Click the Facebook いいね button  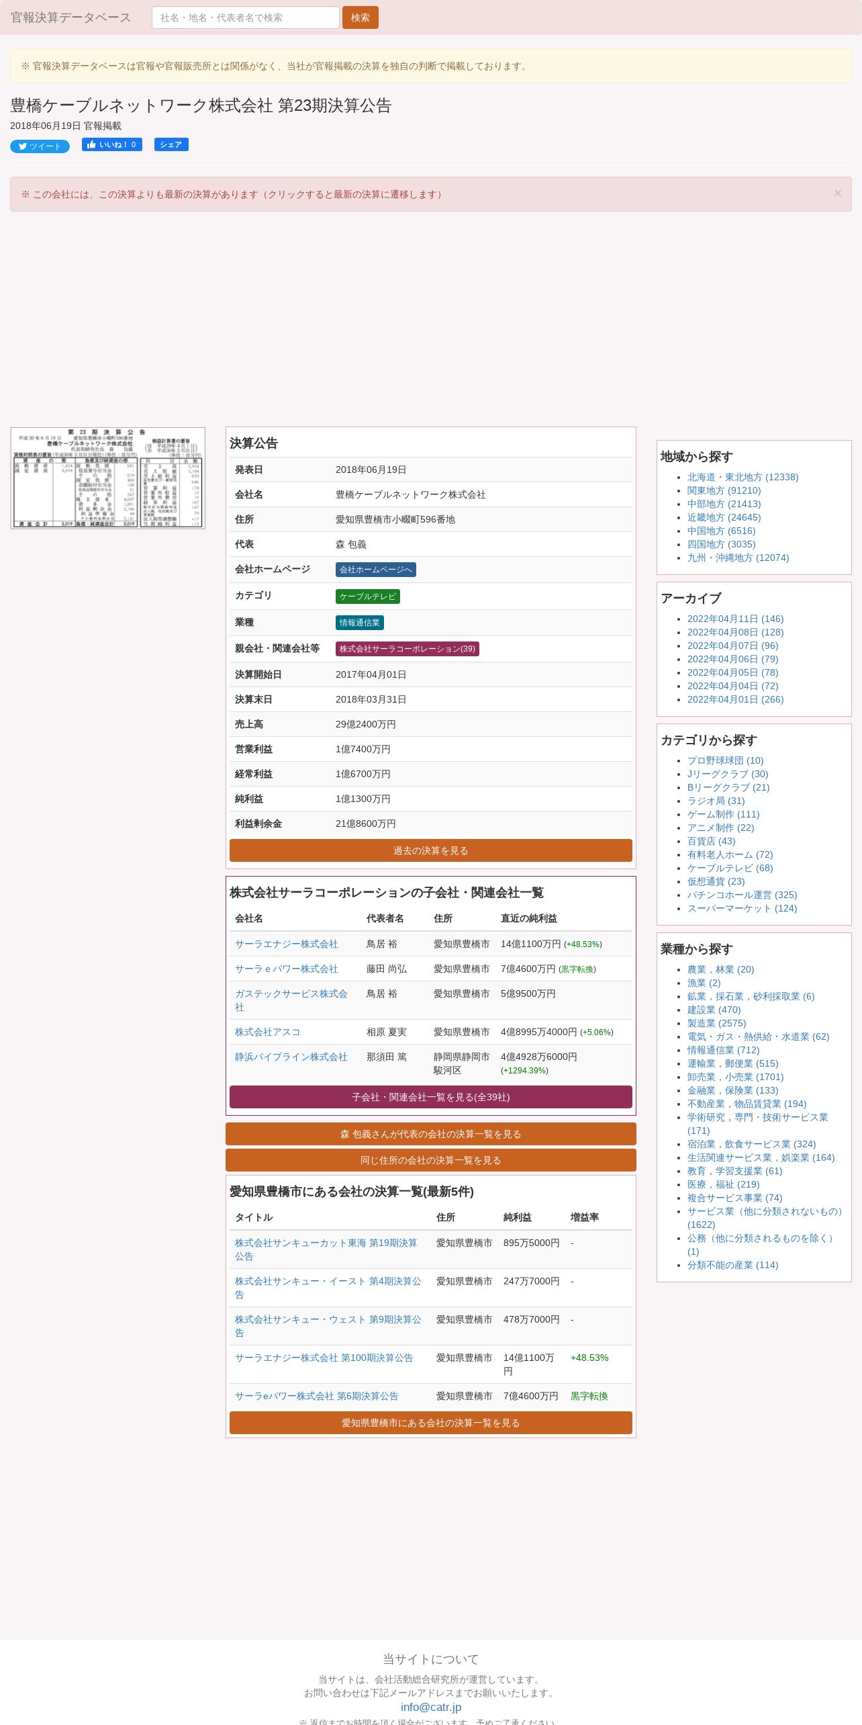tap(112, 144)
